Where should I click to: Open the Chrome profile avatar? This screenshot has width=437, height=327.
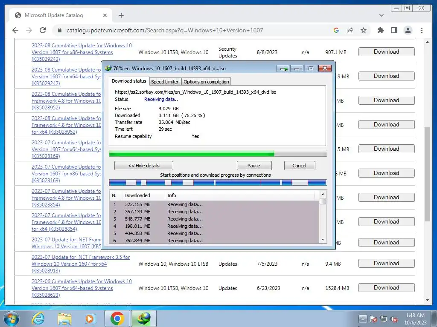click(x=408, y=30)
